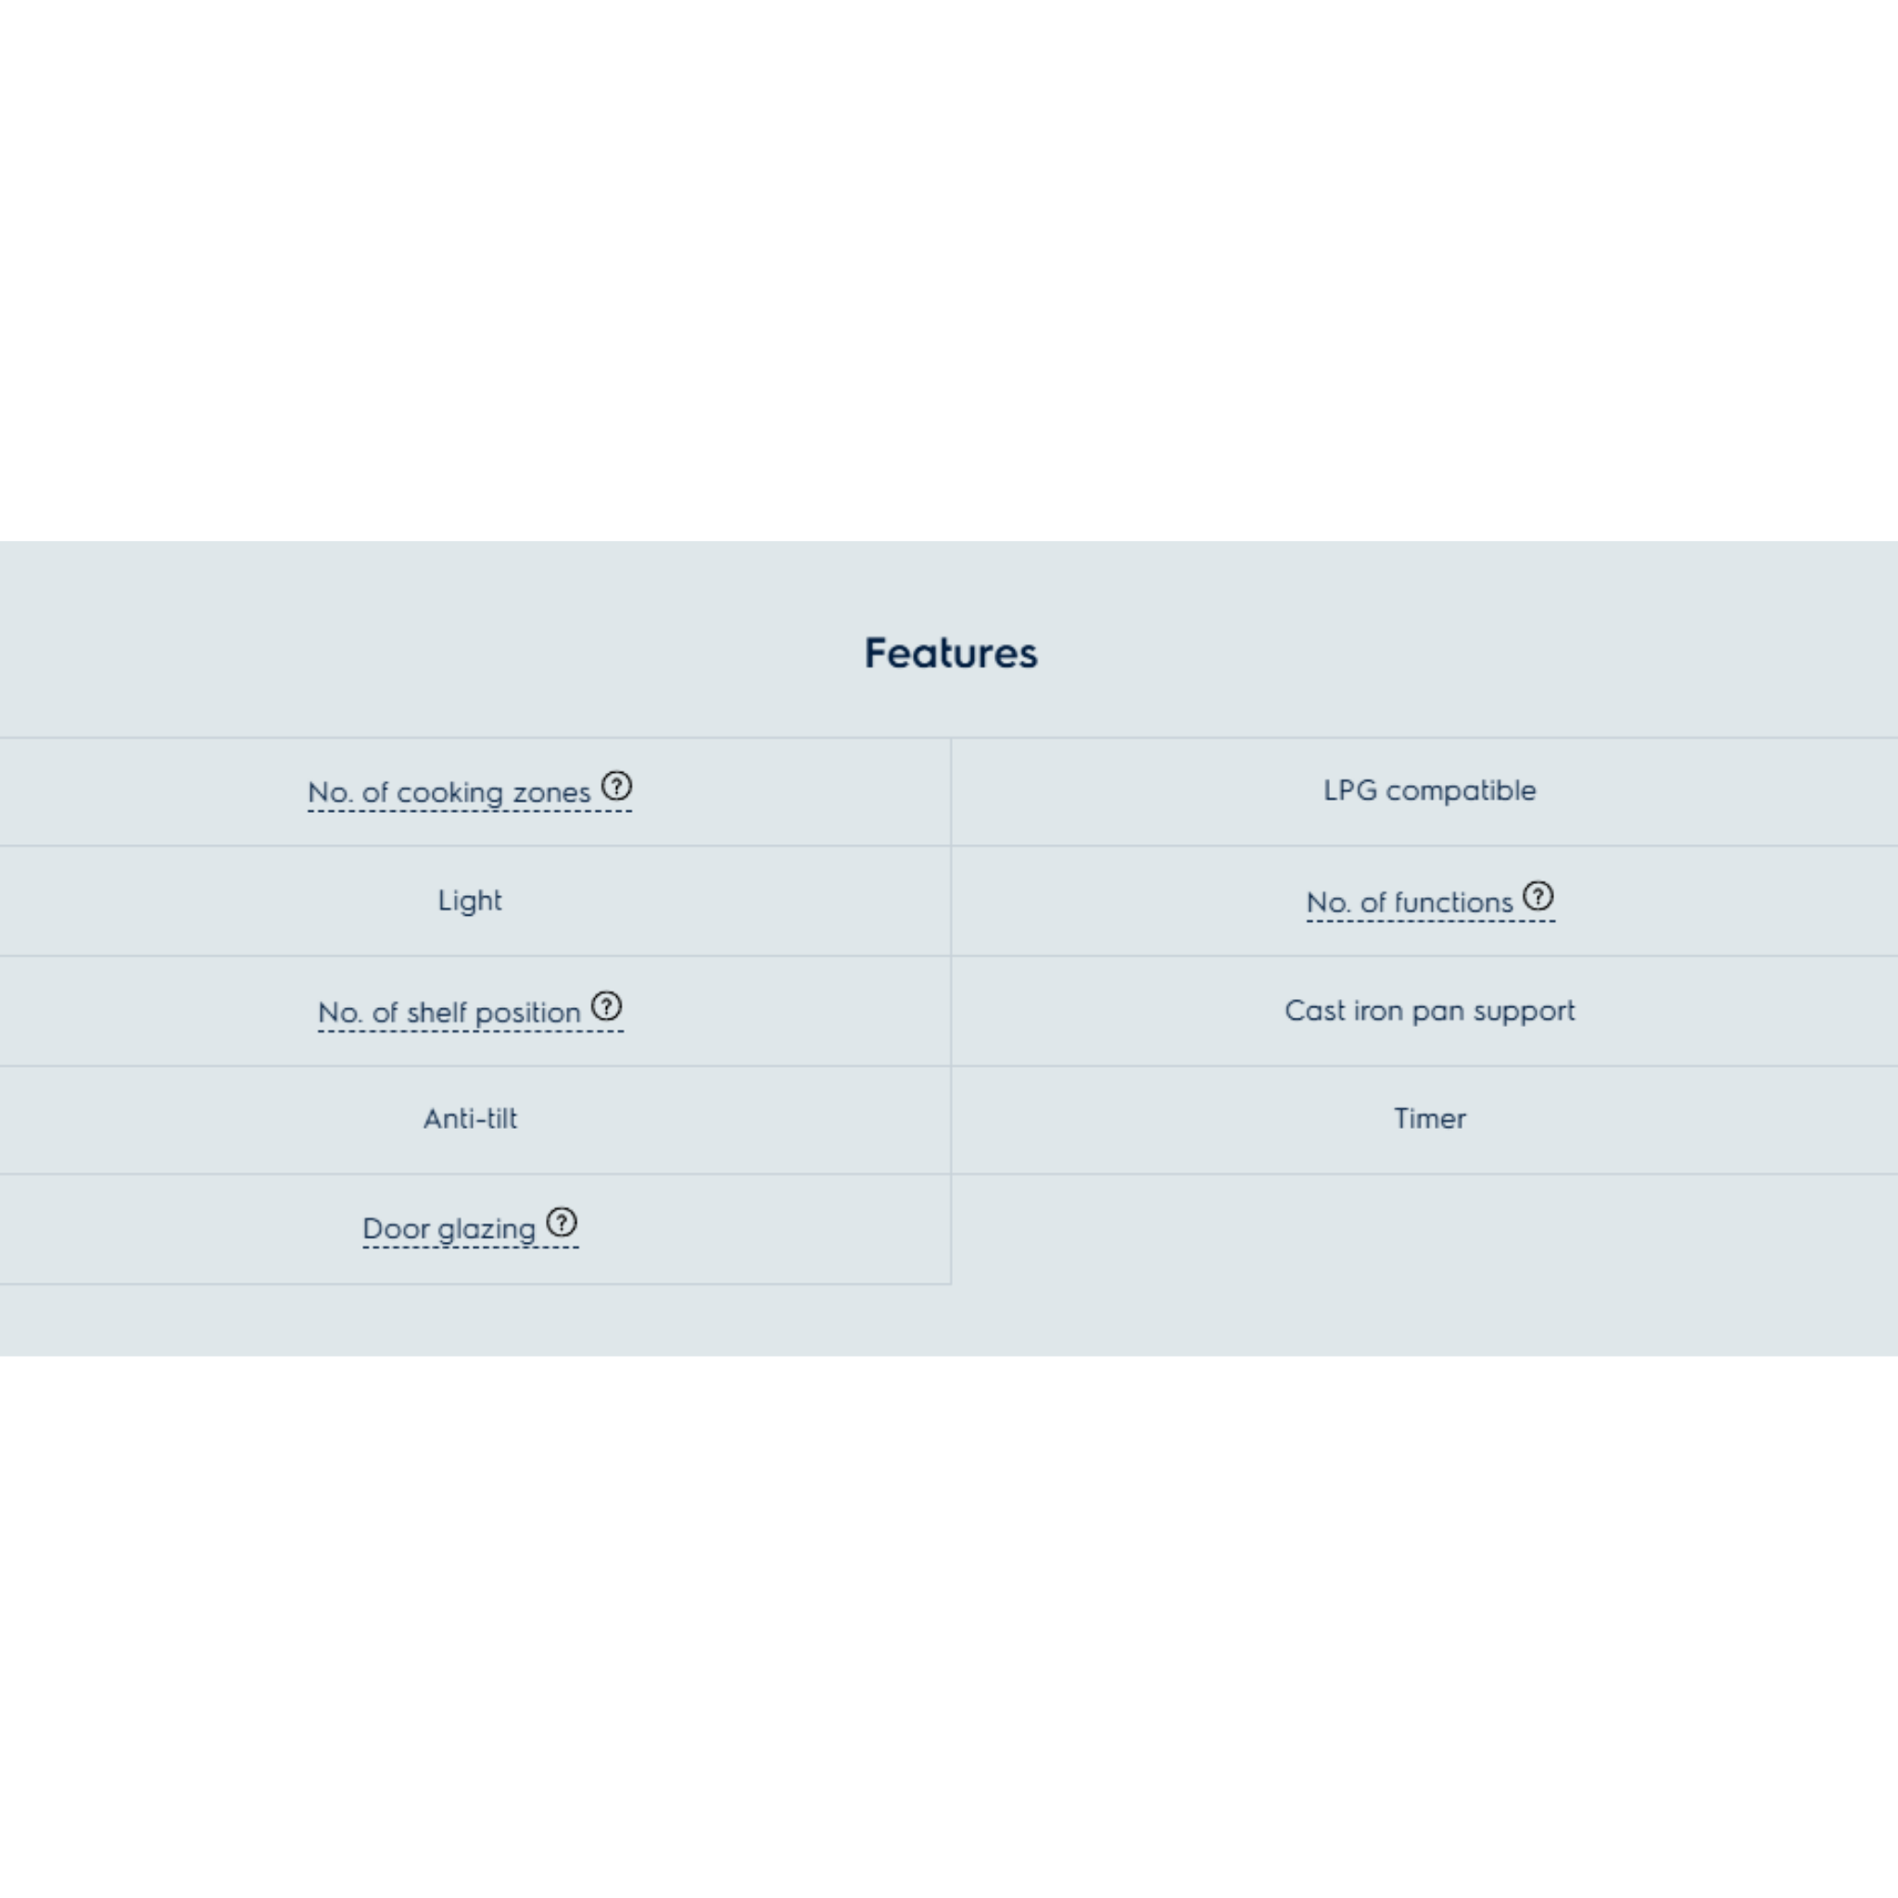Select the Light feature cell text
The height and width of the screenshot is (1898, 1898).
click(x=470, y=901)
